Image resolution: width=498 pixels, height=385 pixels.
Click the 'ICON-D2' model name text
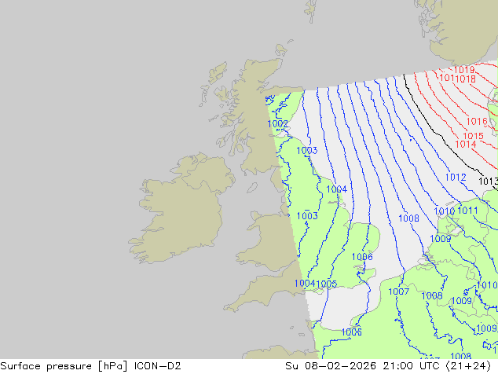[158, 366]
